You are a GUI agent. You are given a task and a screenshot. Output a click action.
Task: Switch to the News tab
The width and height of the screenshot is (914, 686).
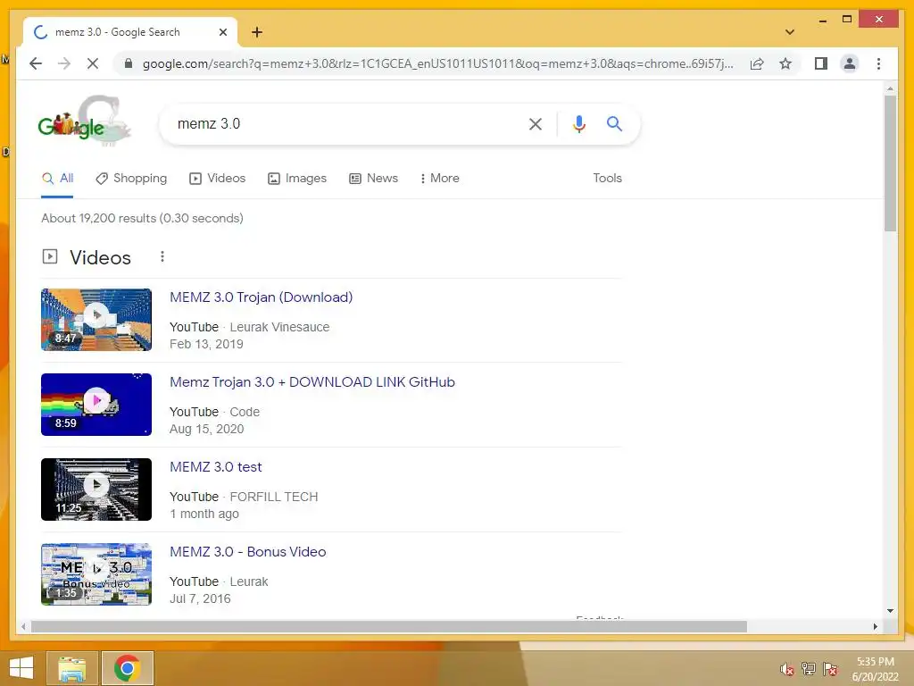373,179
